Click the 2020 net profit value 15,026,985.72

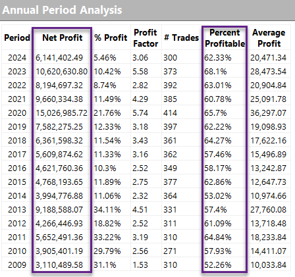click(61, 113)
